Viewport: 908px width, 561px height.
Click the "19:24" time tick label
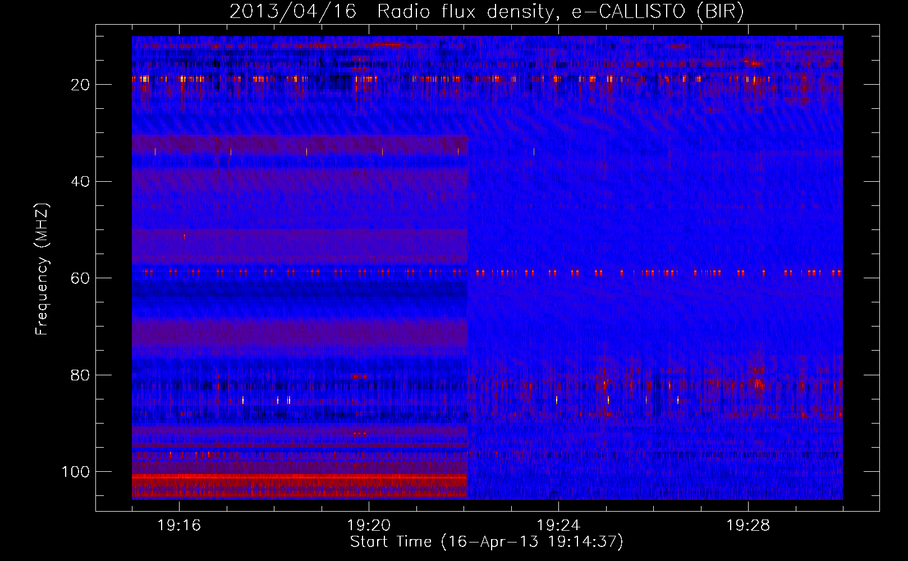tap(558, 526)
